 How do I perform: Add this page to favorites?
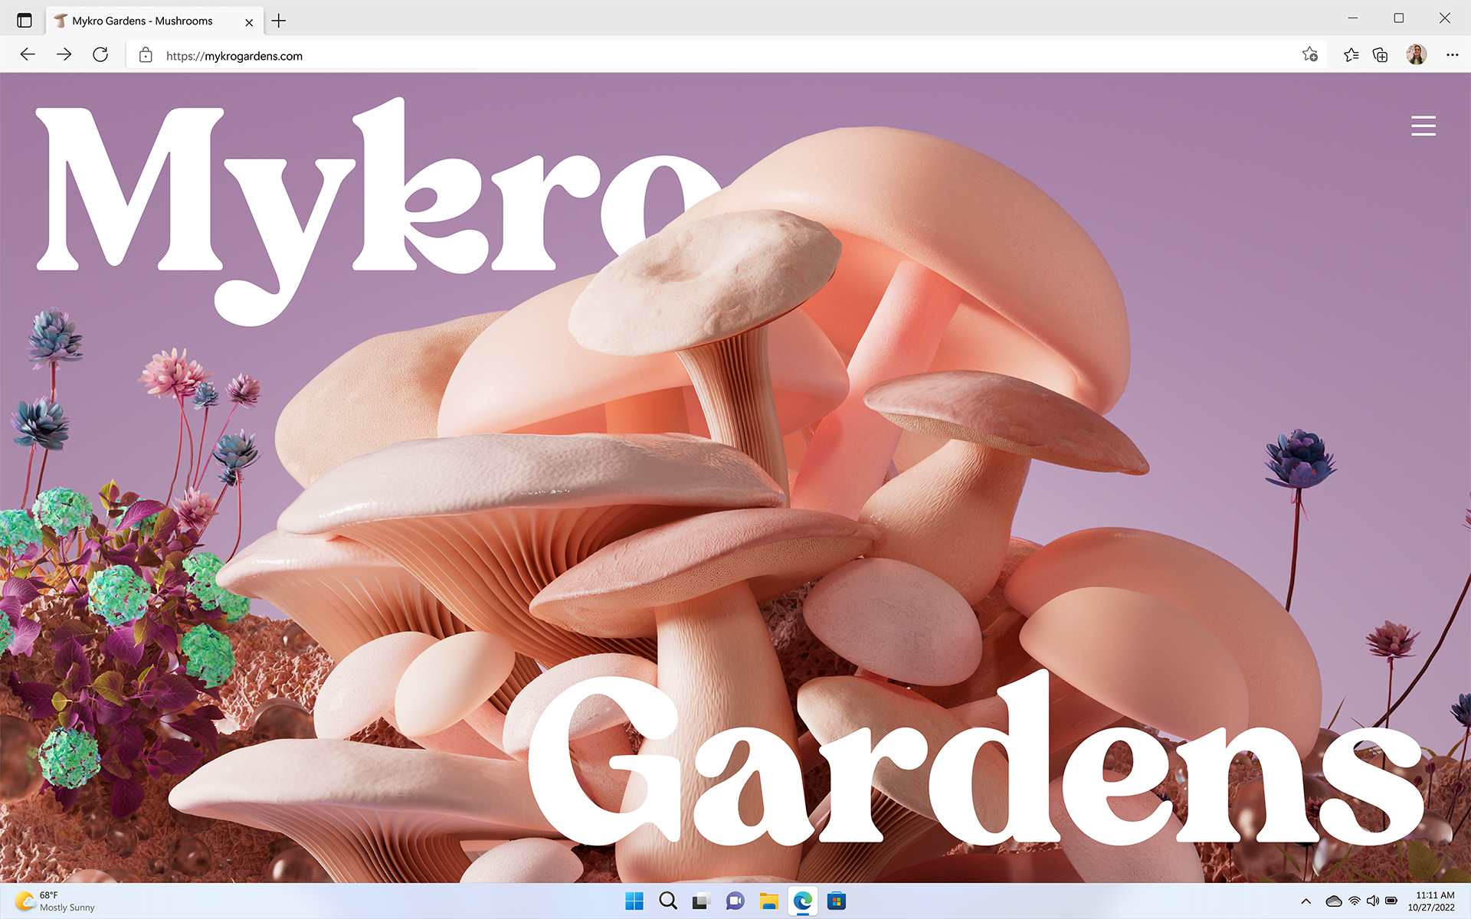(1310, 54)
